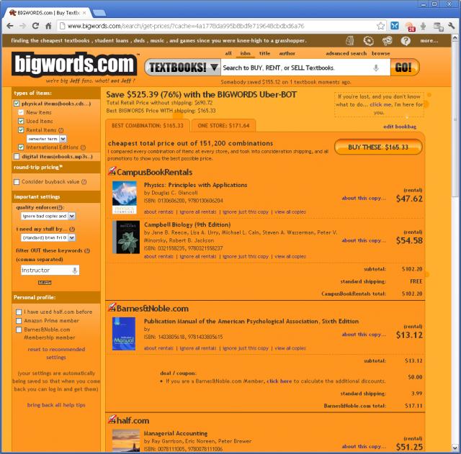Open help tip beside 'i need my stuff by'

[72, 229]
